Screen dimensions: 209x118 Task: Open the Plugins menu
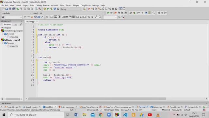(x=76, y=6)
